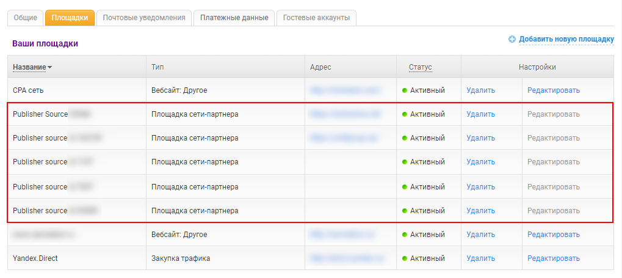The height and width of the screenshot is (278, 622).
Task: Edit the Yandex.Direct platform
Action: pos(553,258)
